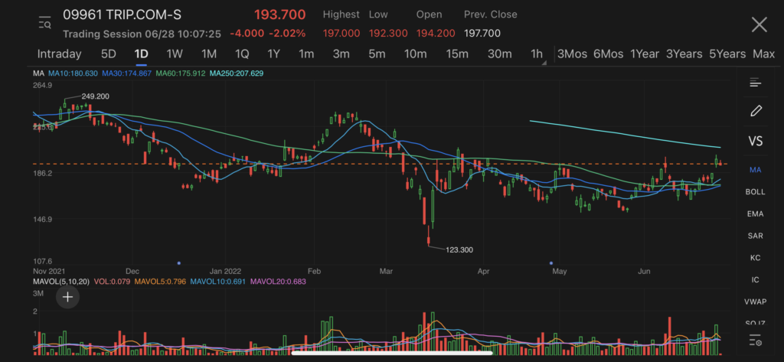Click the current price 193.700
784x362 pixels.
tap(279, 15)
